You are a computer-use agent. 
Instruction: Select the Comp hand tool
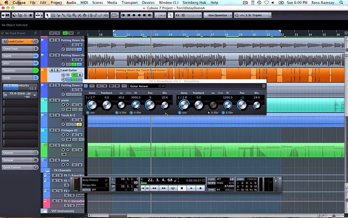click(x=85, y=15)
